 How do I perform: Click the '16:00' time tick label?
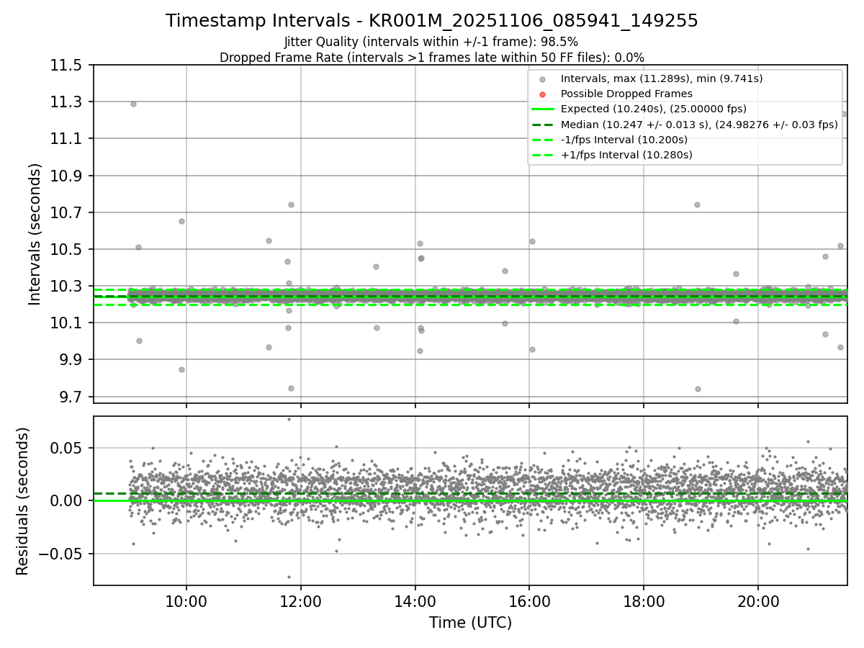(x=529, y=601)
